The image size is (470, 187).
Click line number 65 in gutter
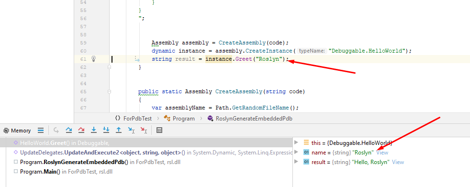83,92
